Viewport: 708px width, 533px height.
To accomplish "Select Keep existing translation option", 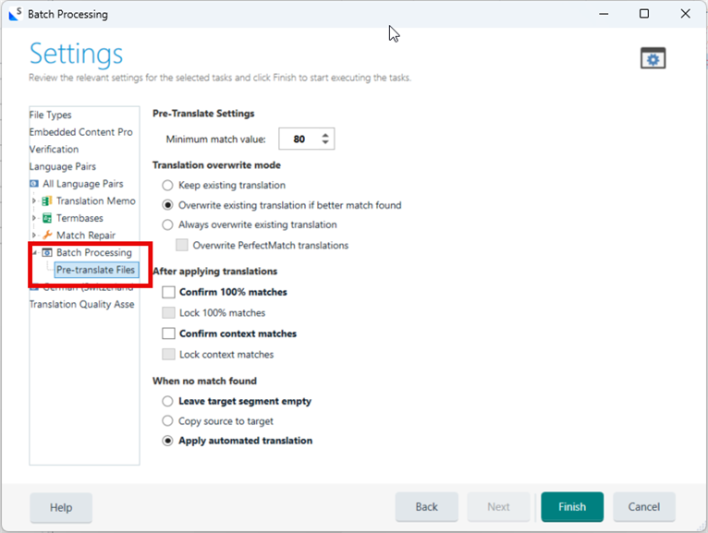I will (167, 186).
